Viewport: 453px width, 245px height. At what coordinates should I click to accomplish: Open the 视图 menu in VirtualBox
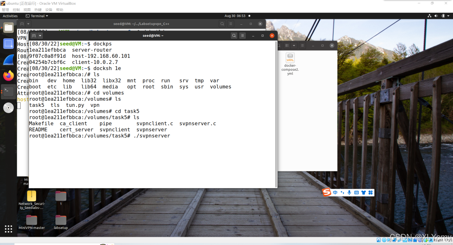[x=27, y=10]
